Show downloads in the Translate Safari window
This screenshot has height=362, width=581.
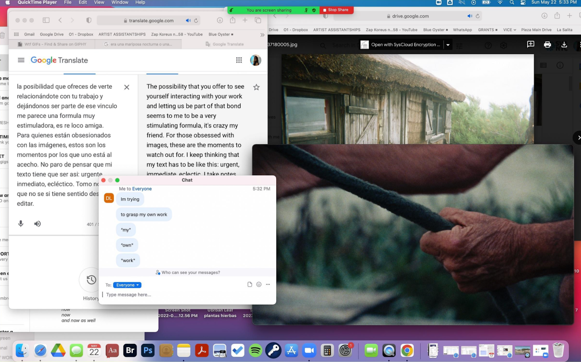click(x=220, y=20)
